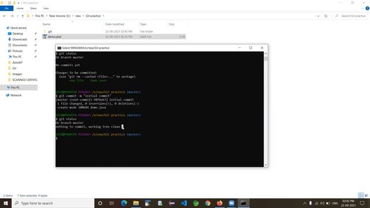The height and width of the screenshot is (208, 370).
Task: Show hidden system tray icons
Action: [305, 203]
